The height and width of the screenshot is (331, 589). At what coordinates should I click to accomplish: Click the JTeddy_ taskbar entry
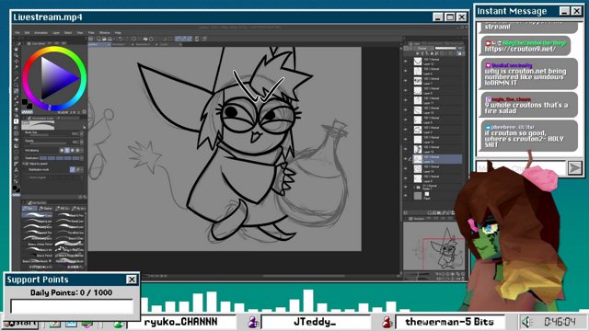point(315,322)
